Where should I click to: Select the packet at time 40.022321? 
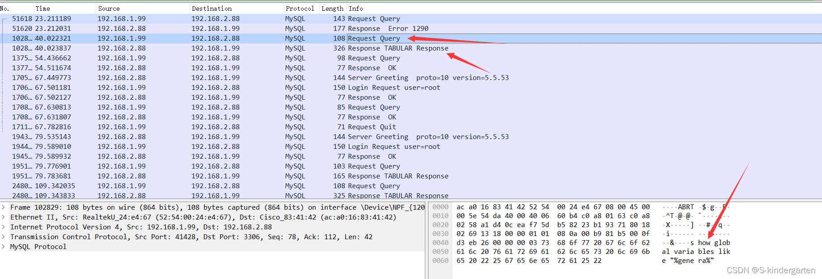(411, 38)
